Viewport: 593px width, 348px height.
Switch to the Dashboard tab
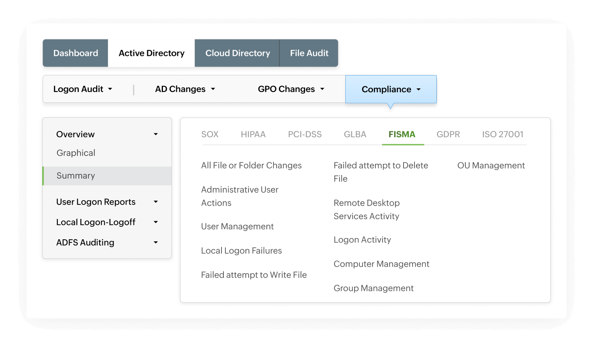pos(75,53)
